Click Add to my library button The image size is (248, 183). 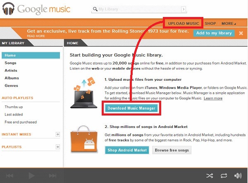pyautogui.click(x=214, y=33)
